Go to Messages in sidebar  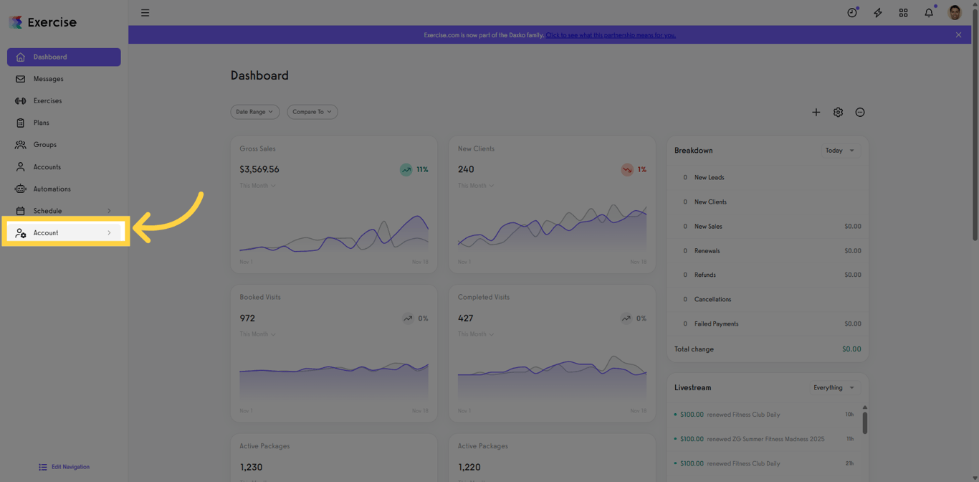tap(65, 79)
